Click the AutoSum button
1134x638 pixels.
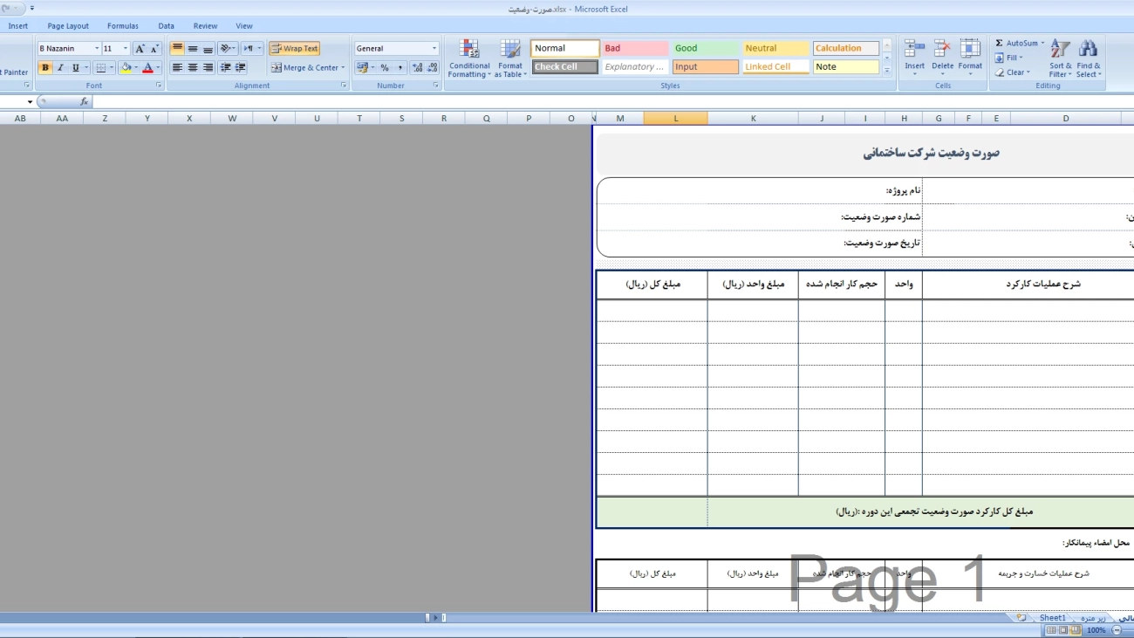1018,43
